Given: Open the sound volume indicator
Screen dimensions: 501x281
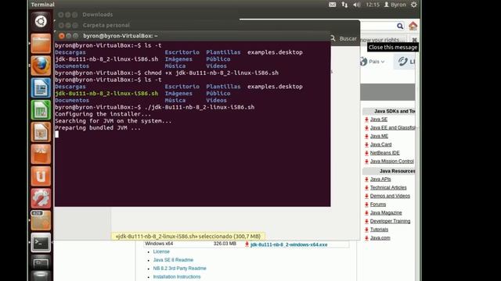Looking at the screenshot, I should pos(357,5).
